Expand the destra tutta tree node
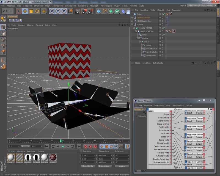 pyautogui.click(x=142, y=48)
